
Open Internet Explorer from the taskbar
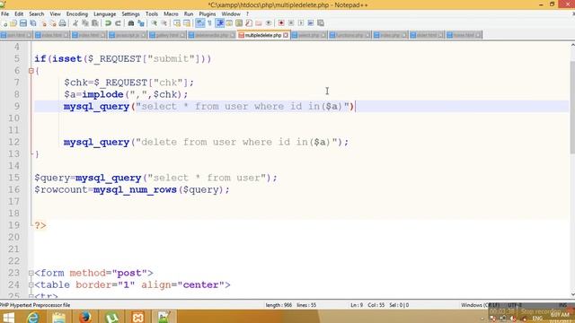coord(33,317)
